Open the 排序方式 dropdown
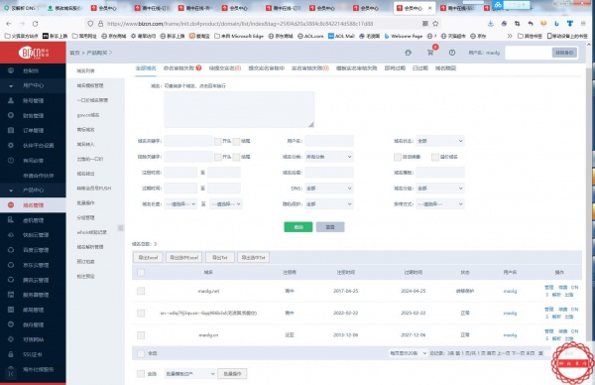The image size is (595, 385). [x=440, y=203]
